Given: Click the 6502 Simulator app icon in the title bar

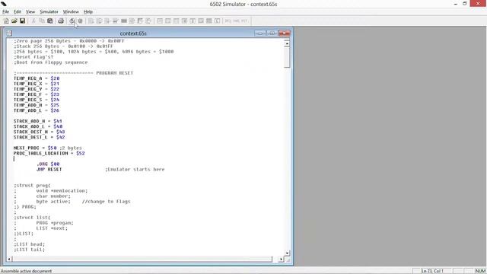Looking at the screenshot, I should [x=4, y=4].
